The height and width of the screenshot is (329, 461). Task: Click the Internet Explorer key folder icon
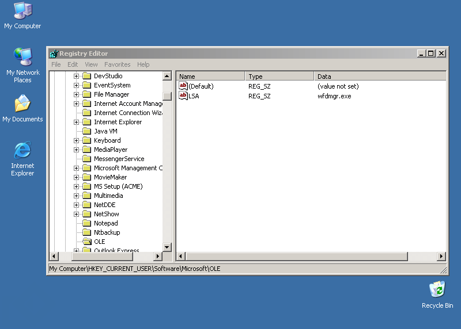(87, 122)
